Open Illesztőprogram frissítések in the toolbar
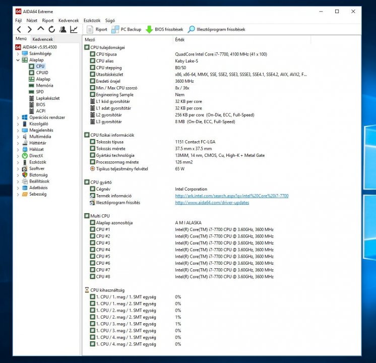 (x=217, y=30)
